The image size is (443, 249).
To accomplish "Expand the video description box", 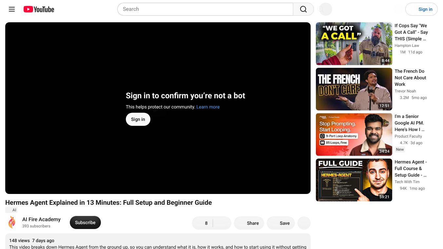I will pyautogui.click(x=158, y=241).
